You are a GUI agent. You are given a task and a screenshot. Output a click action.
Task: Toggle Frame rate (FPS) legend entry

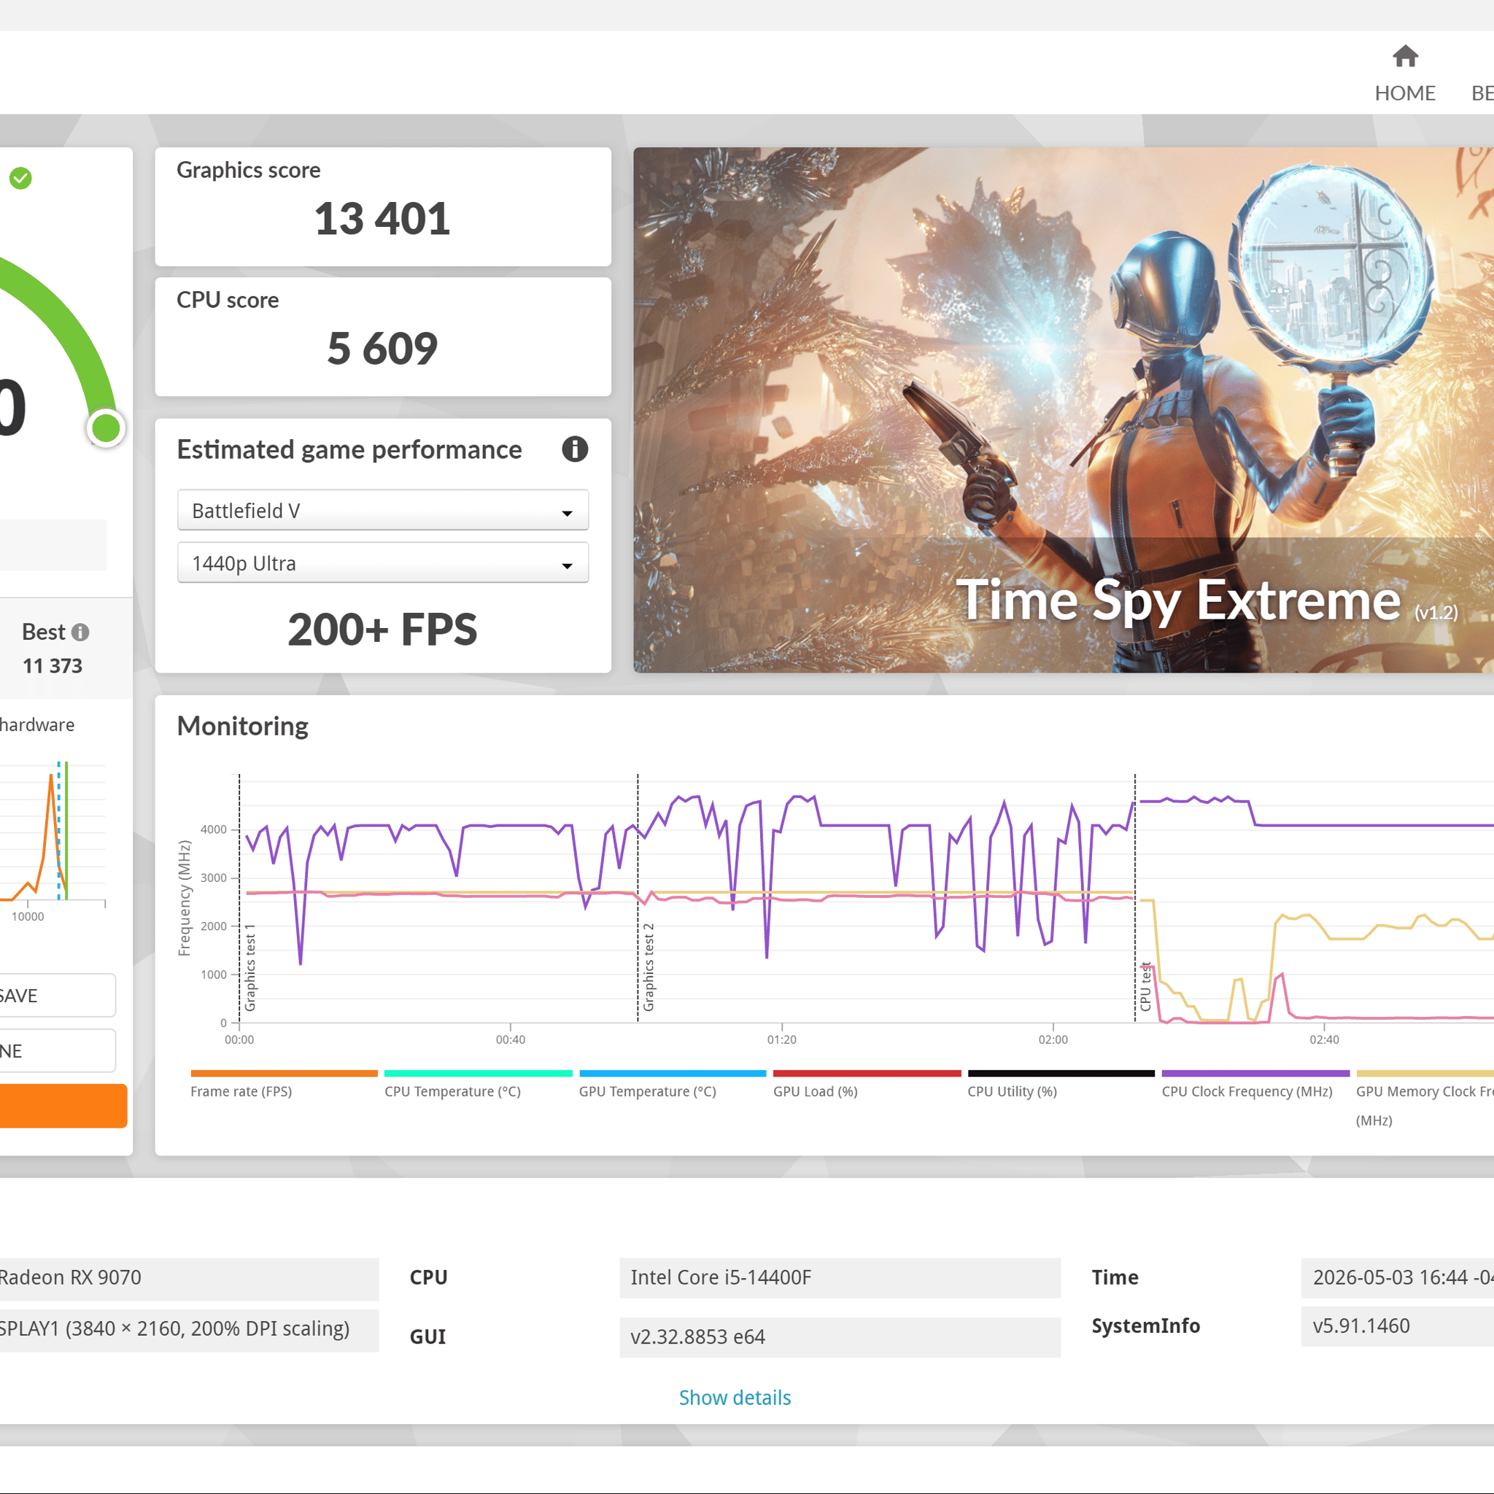[283, 1084]
